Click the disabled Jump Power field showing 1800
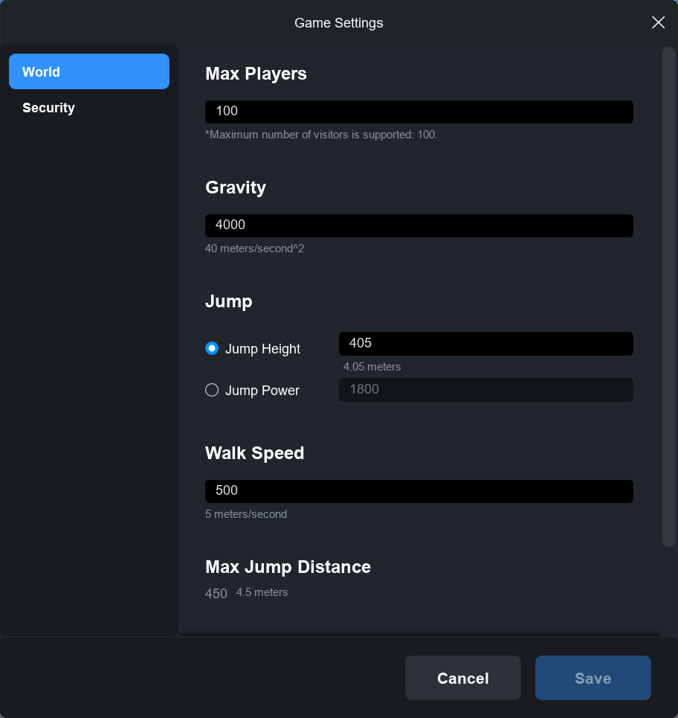678x718 pixels. pyautogui.click(x=485, y=390)
